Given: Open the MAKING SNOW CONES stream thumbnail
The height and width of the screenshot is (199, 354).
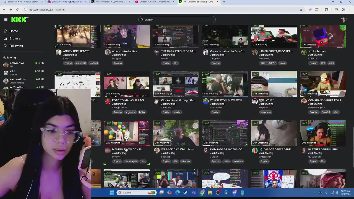Looking at the screenshot, I should [x=127, y=133].
